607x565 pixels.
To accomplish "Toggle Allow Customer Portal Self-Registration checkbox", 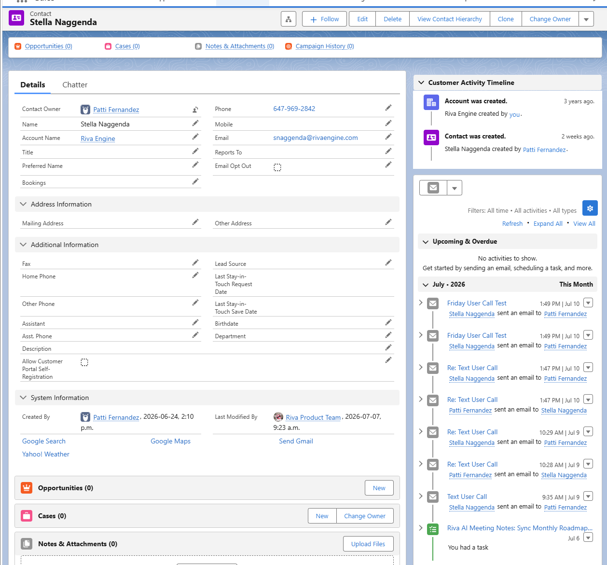I will pyautogui.click(x=84, y=362).
